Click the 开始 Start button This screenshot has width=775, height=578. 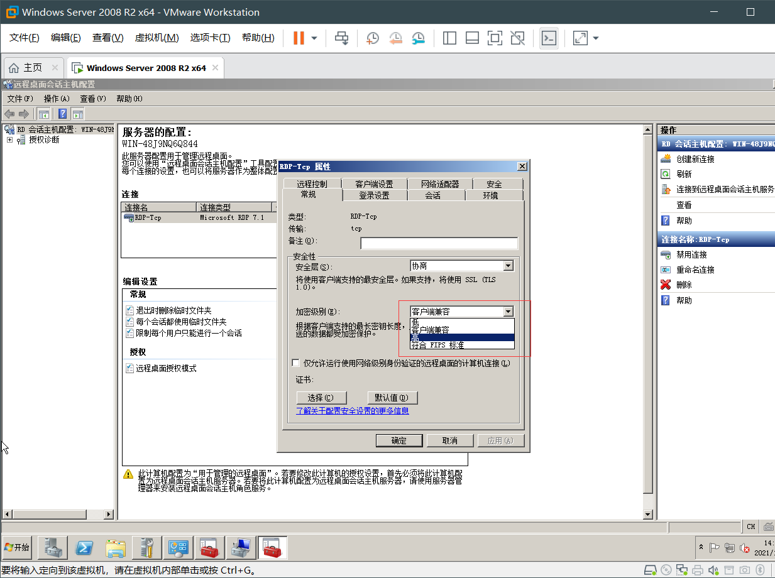point(18,548)
